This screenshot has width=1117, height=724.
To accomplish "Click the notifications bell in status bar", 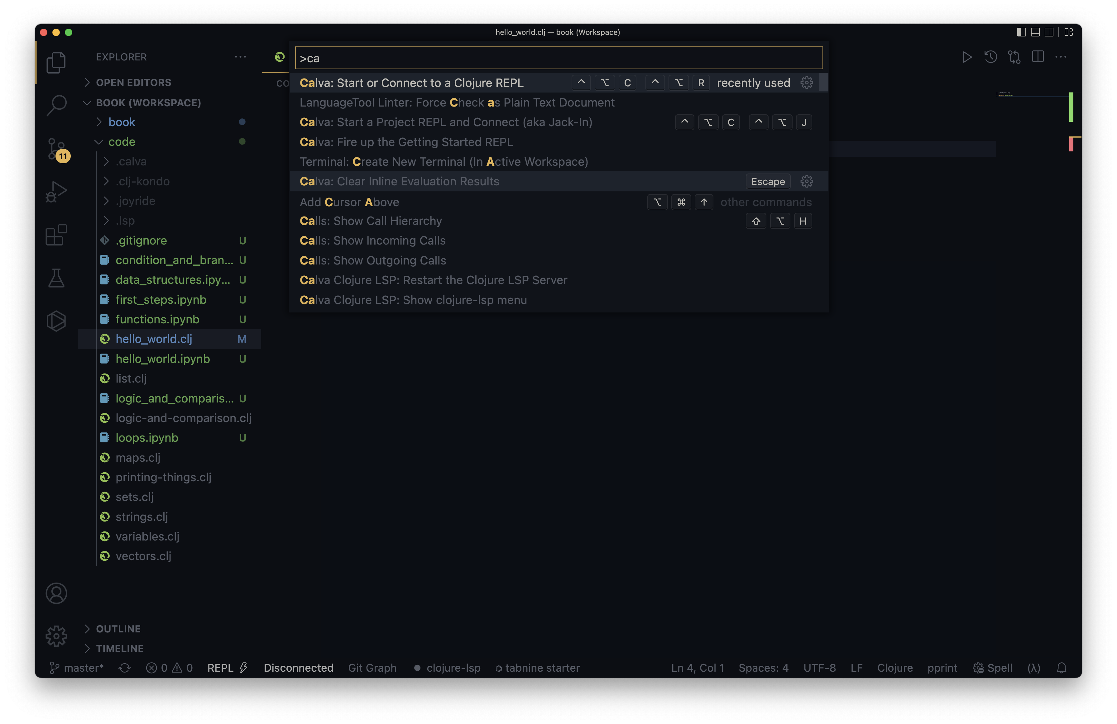I will pos(1062,668).
